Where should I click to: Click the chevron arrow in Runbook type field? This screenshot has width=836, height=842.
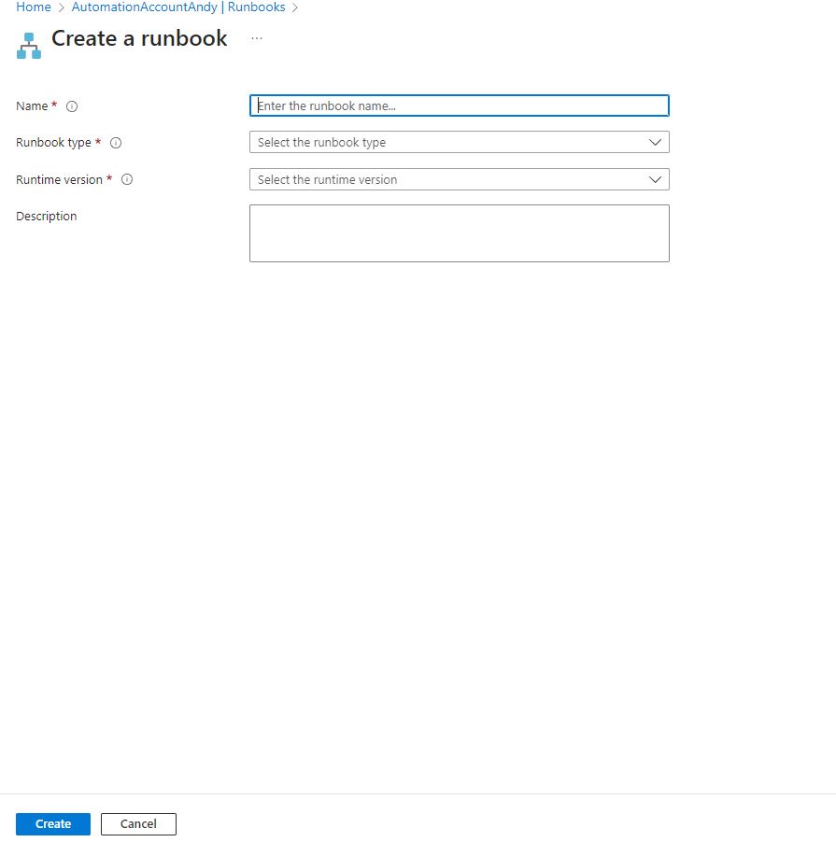pos(655,143)
